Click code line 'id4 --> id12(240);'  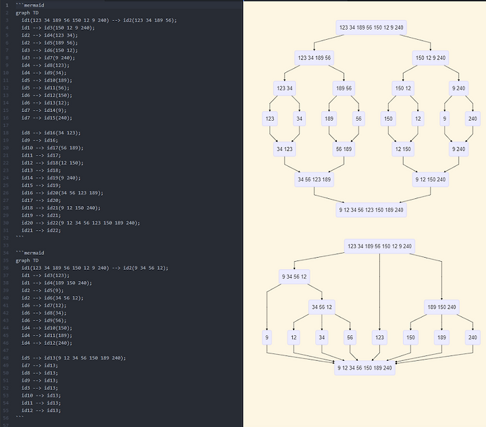tap(47, 343)
